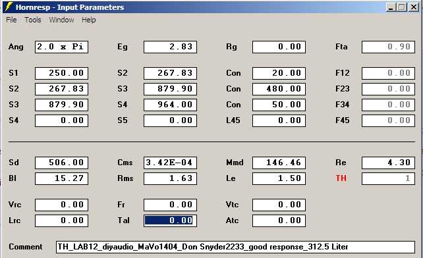Click the Con label beside 50.00
The image size is (423, 258).
point(233,105)
